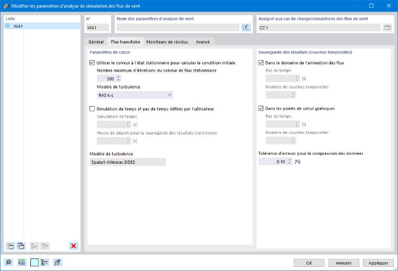This screenshot has height=271, width=398.
Task: Open the help search icon at bottom left
Action: click(x=8, y=263)
